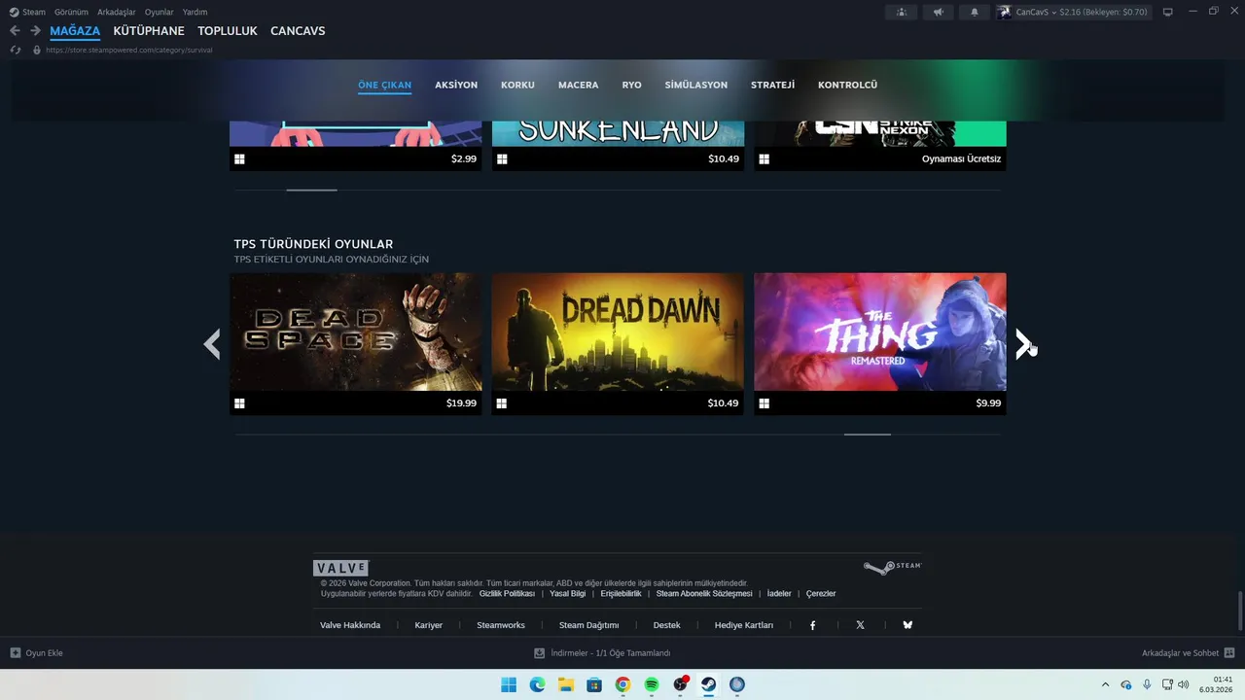
Task: Open Steam's X social icon
Action: 860,625
